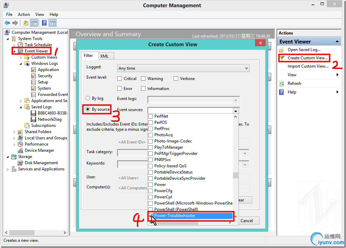This screenshot has height=248, width=346.
Task: Open the View menu in menu bar
Action: click(x=40, y=14)
